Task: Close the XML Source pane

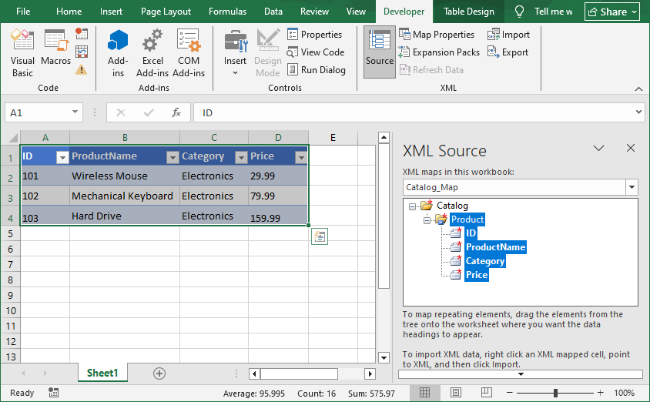Action: pos(631,148)
